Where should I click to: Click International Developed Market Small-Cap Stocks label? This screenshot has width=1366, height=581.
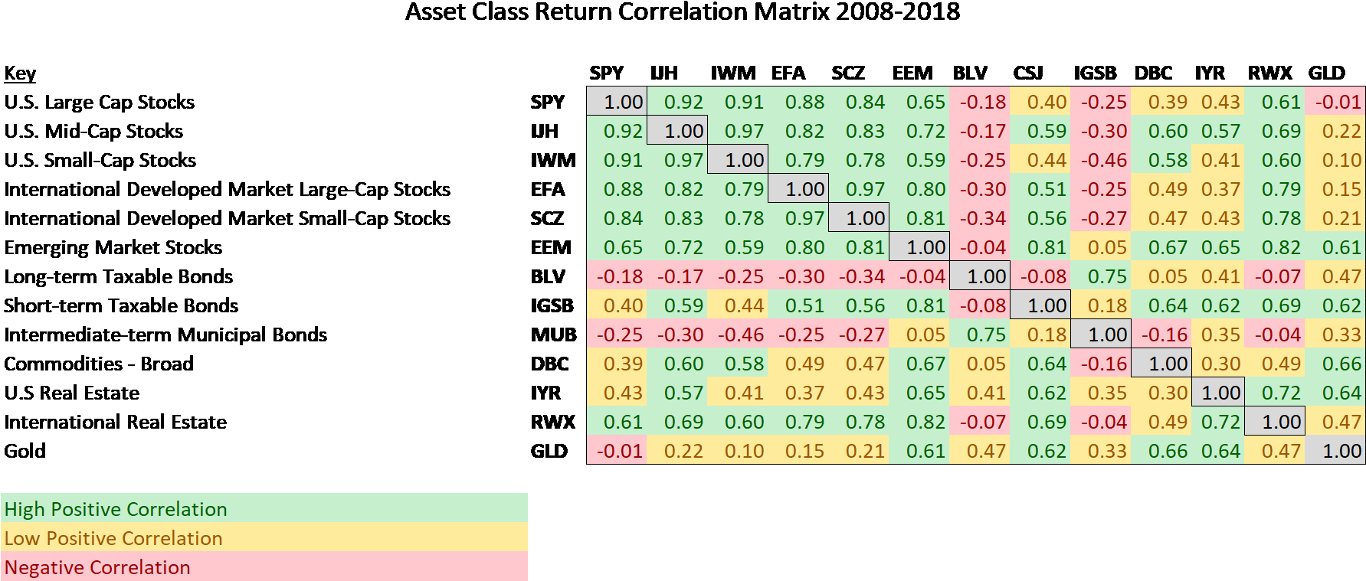pos(228,218)
